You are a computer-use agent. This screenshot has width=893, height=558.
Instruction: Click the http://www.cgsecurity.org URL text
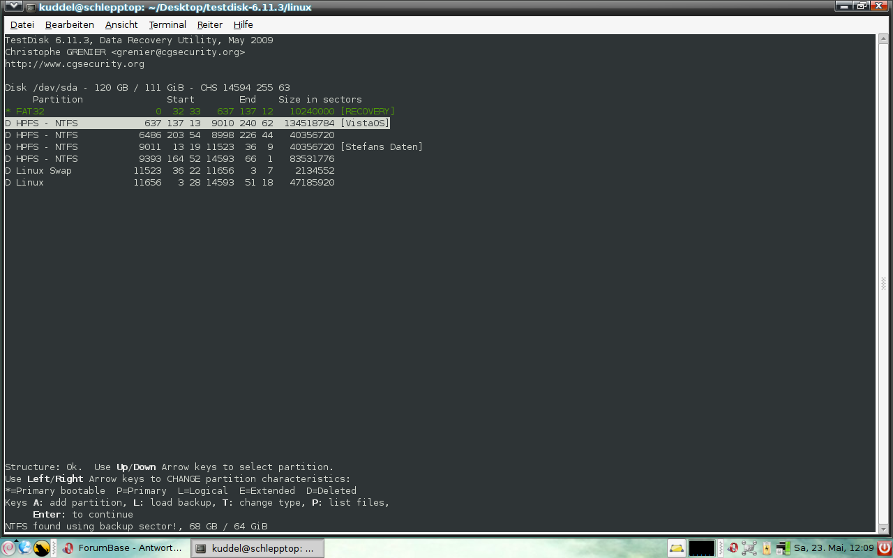click(75, 64)
